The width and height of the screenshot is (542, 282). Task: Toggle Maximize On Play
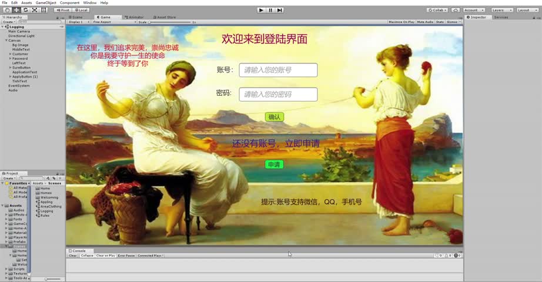click(402, 22)
